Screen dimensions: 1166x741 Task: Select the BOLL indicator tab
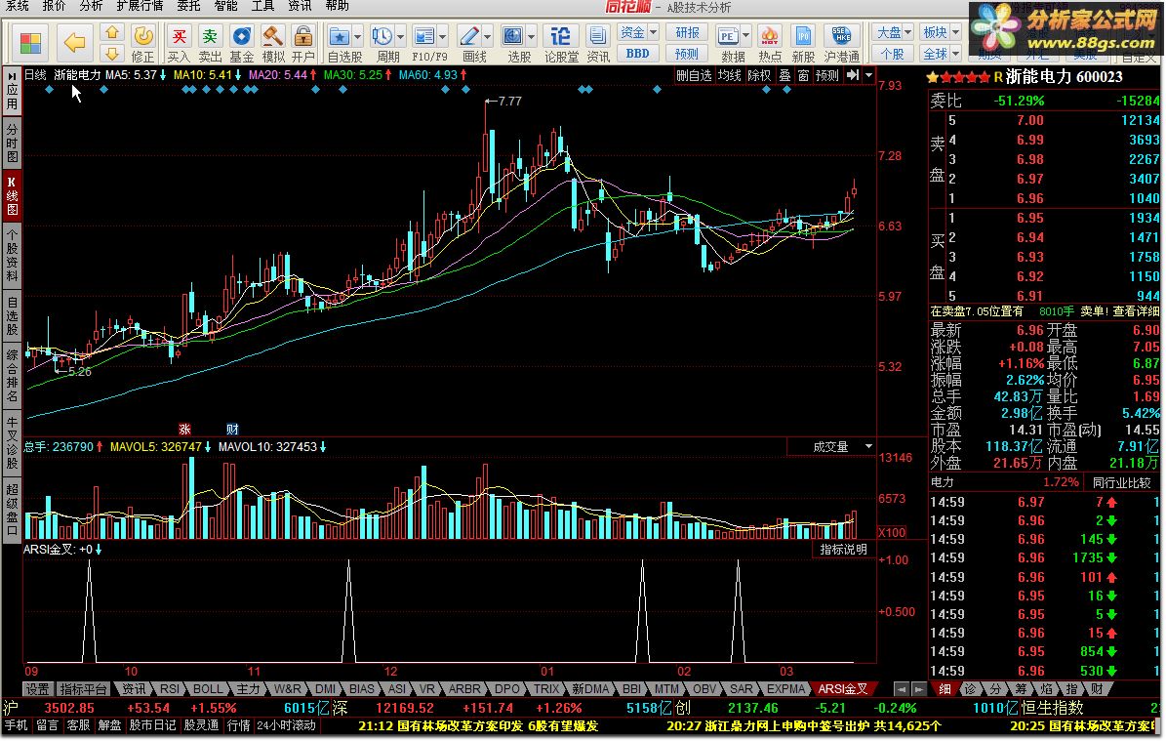[x=208, y=689]
